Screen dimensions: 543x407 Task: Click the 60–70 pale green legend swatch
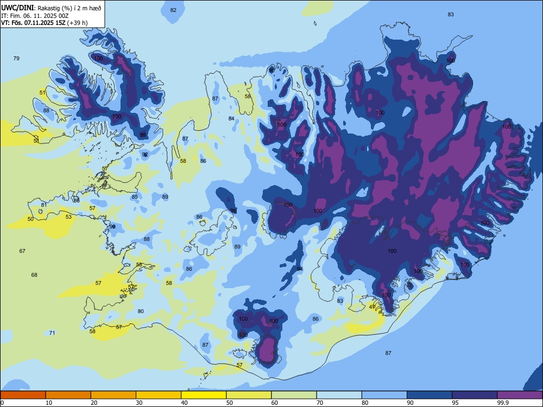(x=294, y=395)
